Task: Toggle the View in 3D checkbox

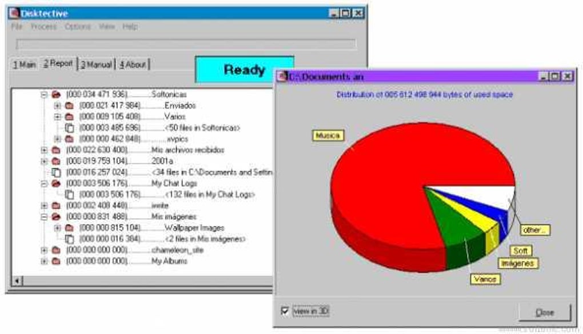Action: click(285, 311)
